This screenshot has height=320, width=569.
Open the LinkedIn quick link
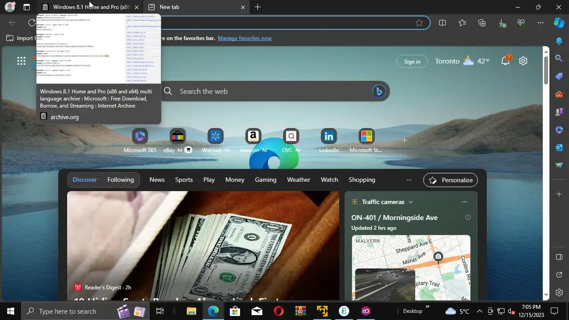[x=329, y=141]
